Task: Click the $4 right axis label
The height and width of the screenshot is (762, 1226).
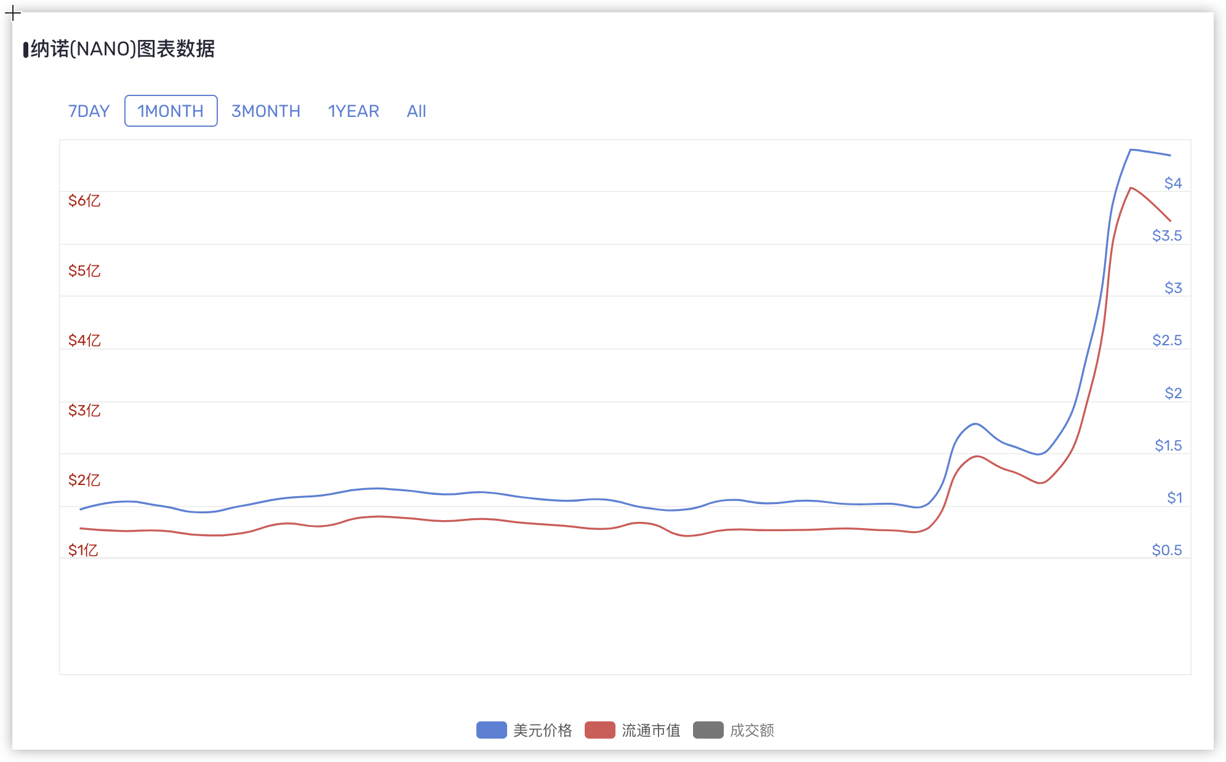Action: pos(1172,183)
